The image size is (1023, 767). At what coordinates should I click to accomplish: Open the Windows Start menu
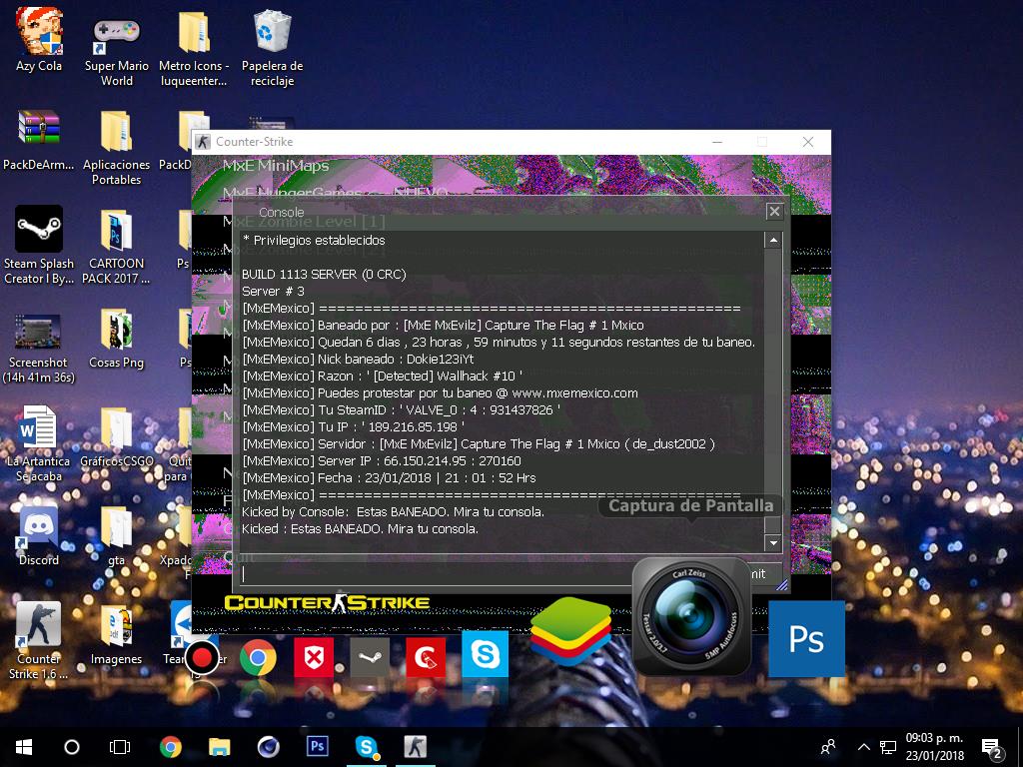[24, 747]
